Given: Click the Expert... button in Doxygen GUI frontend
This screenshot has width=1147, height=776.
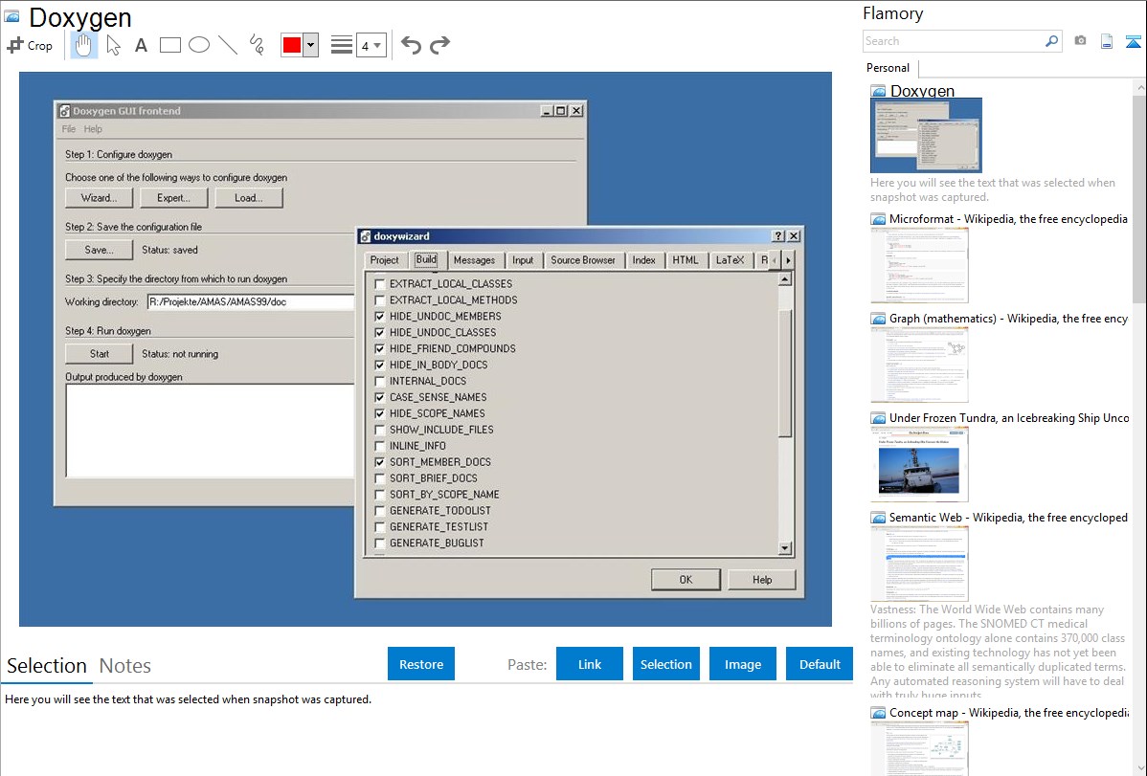Looking at the screenshot, I should (x=173, y=197).
